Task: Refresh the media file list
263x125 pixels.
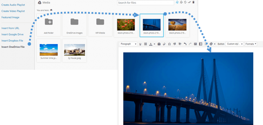Action: [185, 2]
